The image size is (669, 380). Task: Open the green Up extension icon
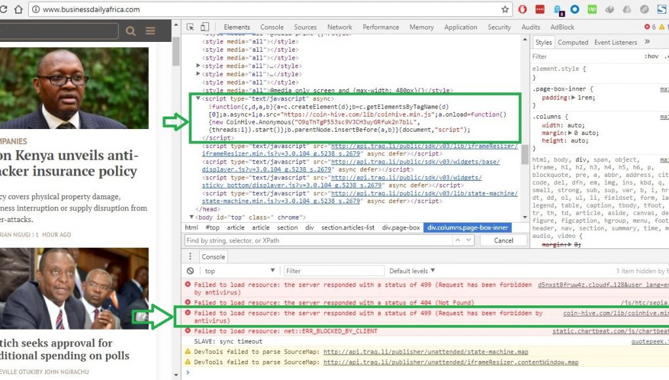(592, 9)
